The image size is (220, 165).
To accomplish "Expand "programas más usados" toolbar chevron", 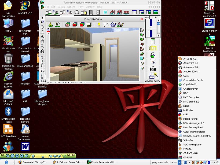I will click(179, 162).
